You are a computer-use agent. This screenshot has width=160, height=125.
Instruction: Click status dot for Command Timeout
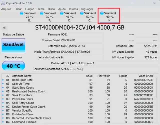[x=3, y=122]
